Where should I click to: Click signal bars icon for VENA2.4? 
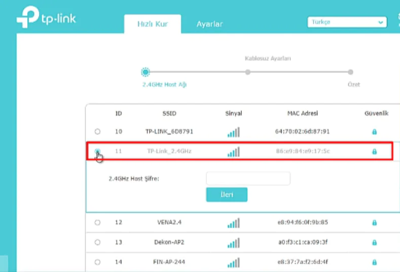coord(233,223)
